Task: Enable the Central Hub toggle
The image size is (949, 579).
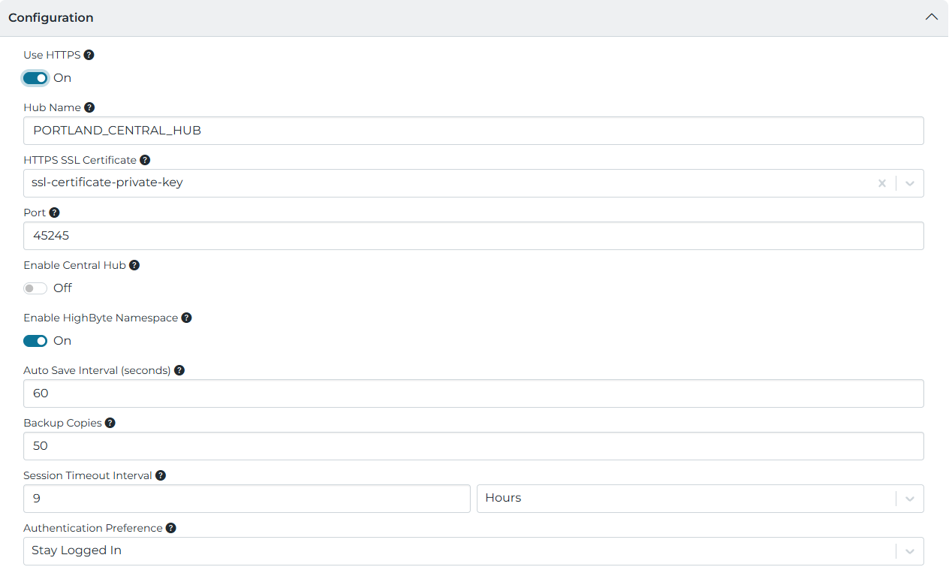Action: click(x=35, y=288)
